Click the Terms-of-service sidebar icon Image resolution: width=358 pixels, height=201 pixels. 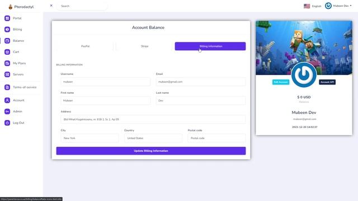click(x=7, y=87)
